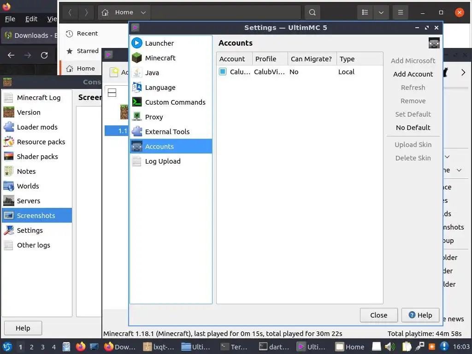Click the list view icon in file manager
472x354 pixels.
click(x=365, y=12)
